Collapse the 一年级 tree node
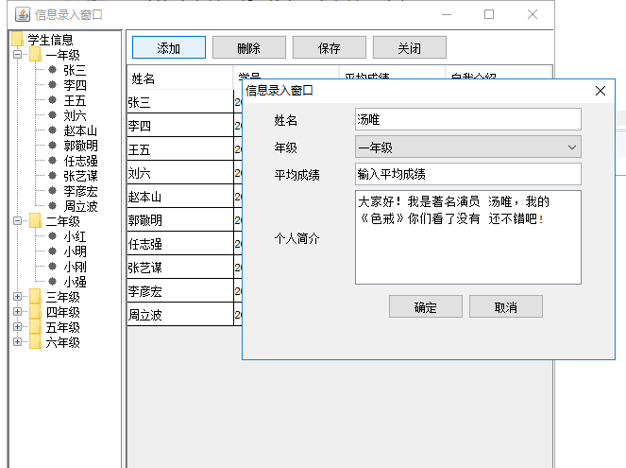Image resolution: width=626 pixels, height=468 pixels. point(17,55)
